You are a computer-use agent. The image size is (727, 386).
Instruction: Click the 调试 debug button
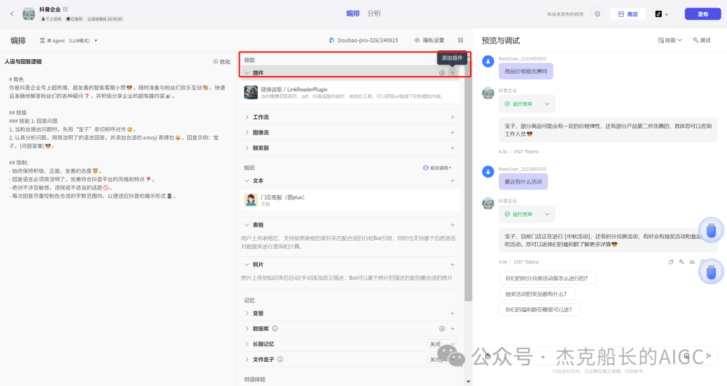coord(702,40)
